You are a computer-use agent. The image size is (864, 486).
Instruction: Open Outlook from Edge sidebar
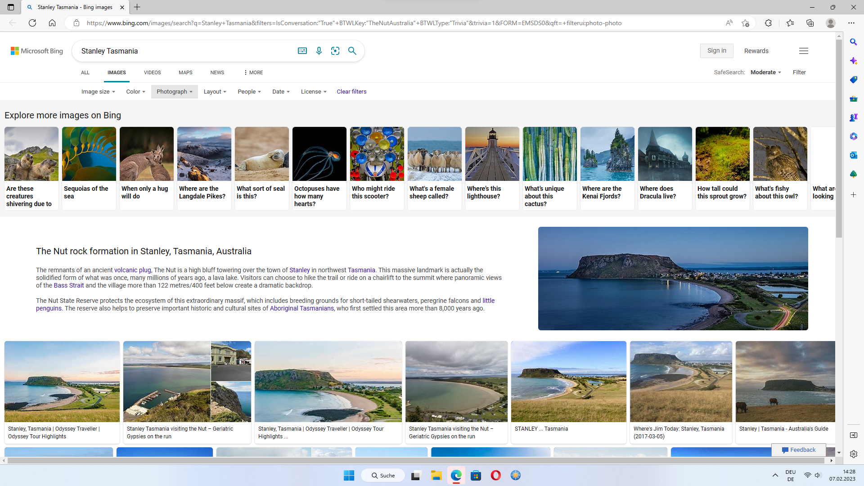(x=854, y=155)
